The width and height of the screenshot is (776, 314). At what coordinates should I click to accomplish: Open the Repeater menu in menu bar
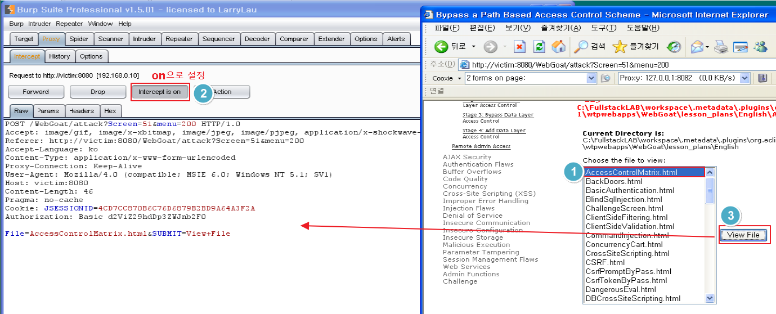pos(69,24)
